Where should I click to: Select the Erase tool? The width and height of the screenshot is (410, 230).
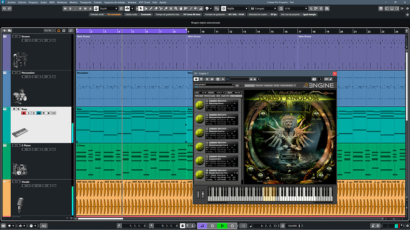pyautogui.click(x=156, y=9)
